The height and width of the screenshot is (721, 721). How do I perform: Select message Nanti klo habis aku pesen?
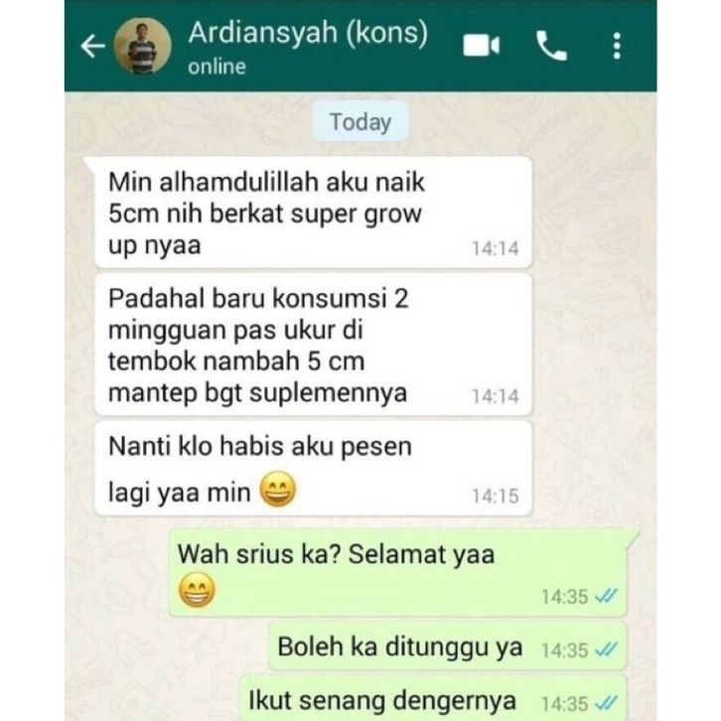[313, 469]
